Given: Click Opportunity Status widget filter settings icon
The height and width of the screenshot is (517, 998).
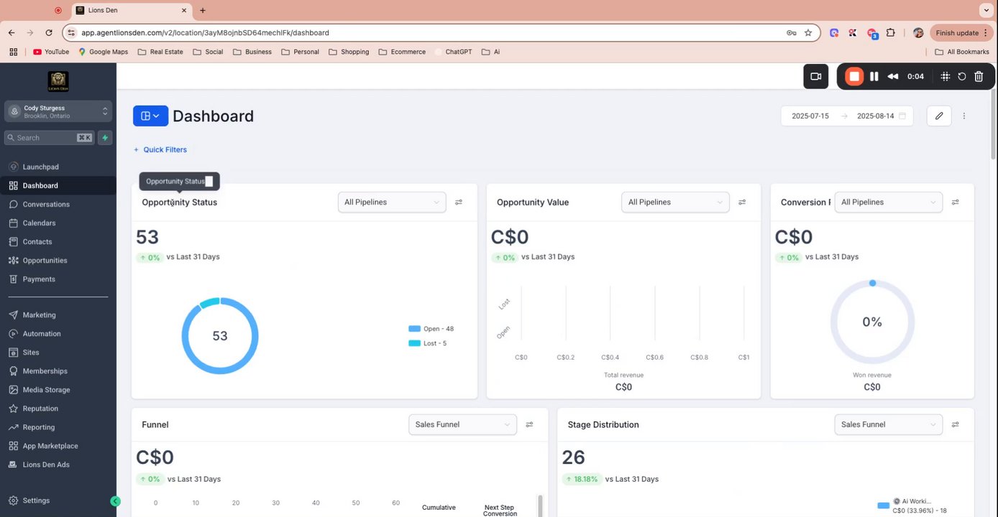Looking at the screenshot, I should 459,202.
